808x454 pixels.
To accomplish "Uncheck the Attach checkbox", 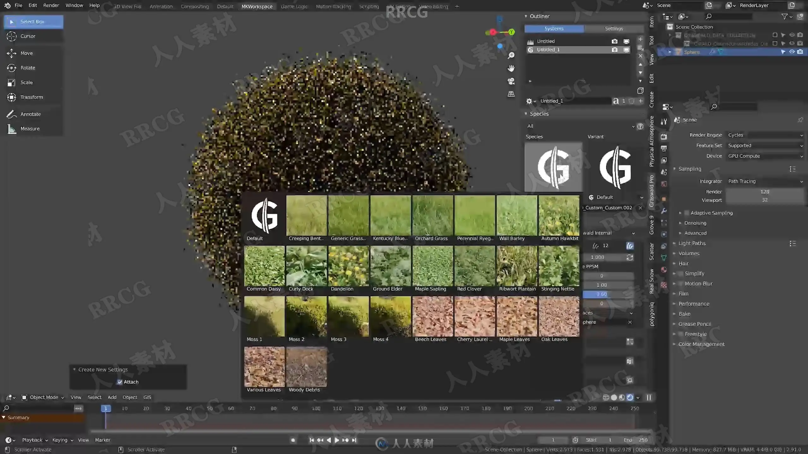I will [x=120, y=382].
